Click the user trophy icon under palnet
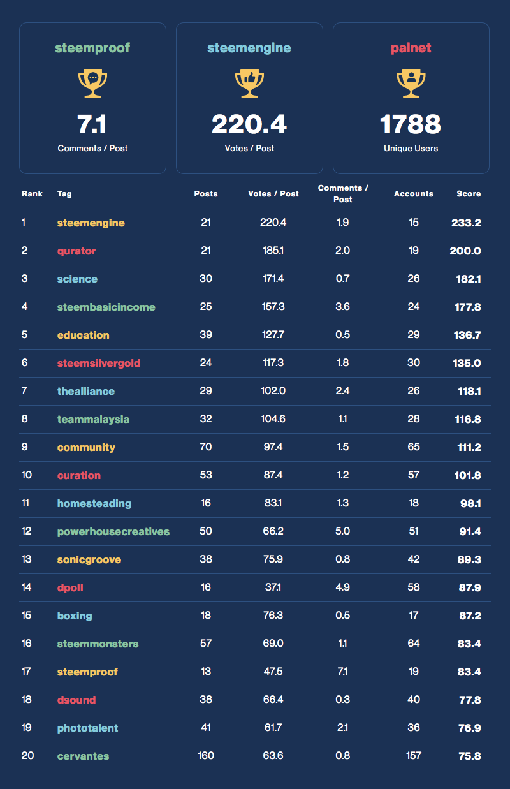Screen dimensions: 510x789 point(411,84)
